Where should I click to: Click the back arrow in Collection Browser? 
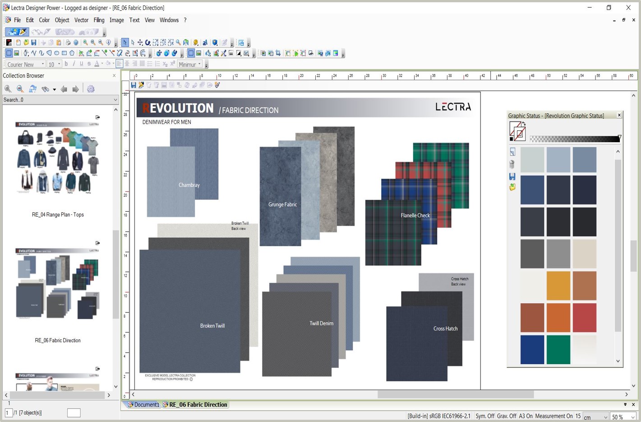[x=64, y=89]
